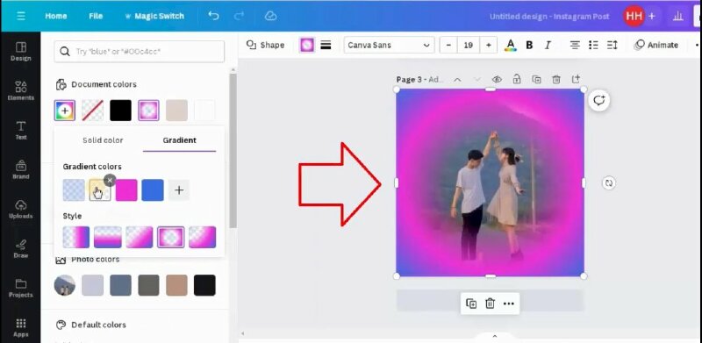Screen dimensions: 702x343
Task: Select the beige document color swatch
Action: [177, 111]
